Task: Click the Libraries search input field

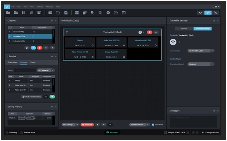Action: coord(25,70)
